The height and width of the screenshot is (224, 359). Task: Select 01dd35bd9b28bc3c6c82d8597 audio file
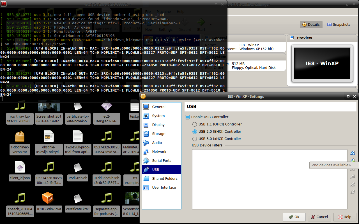coord(107,174)
